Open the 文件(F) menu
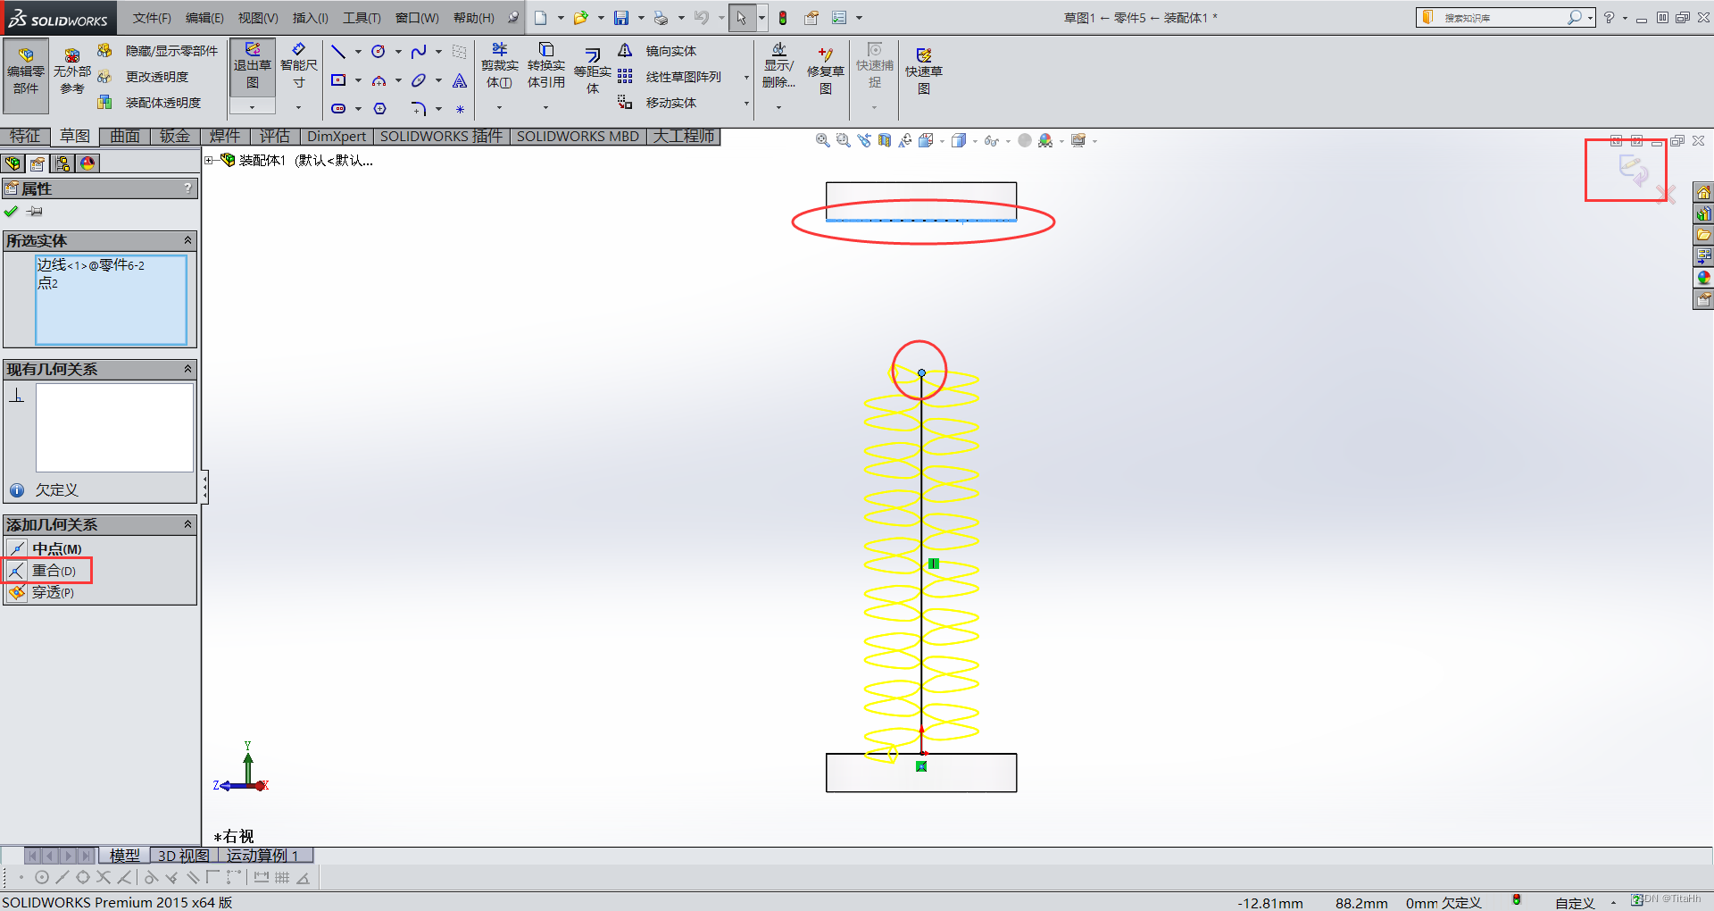The width and height of the screenshot is (1714, 911). click(152, 18)
